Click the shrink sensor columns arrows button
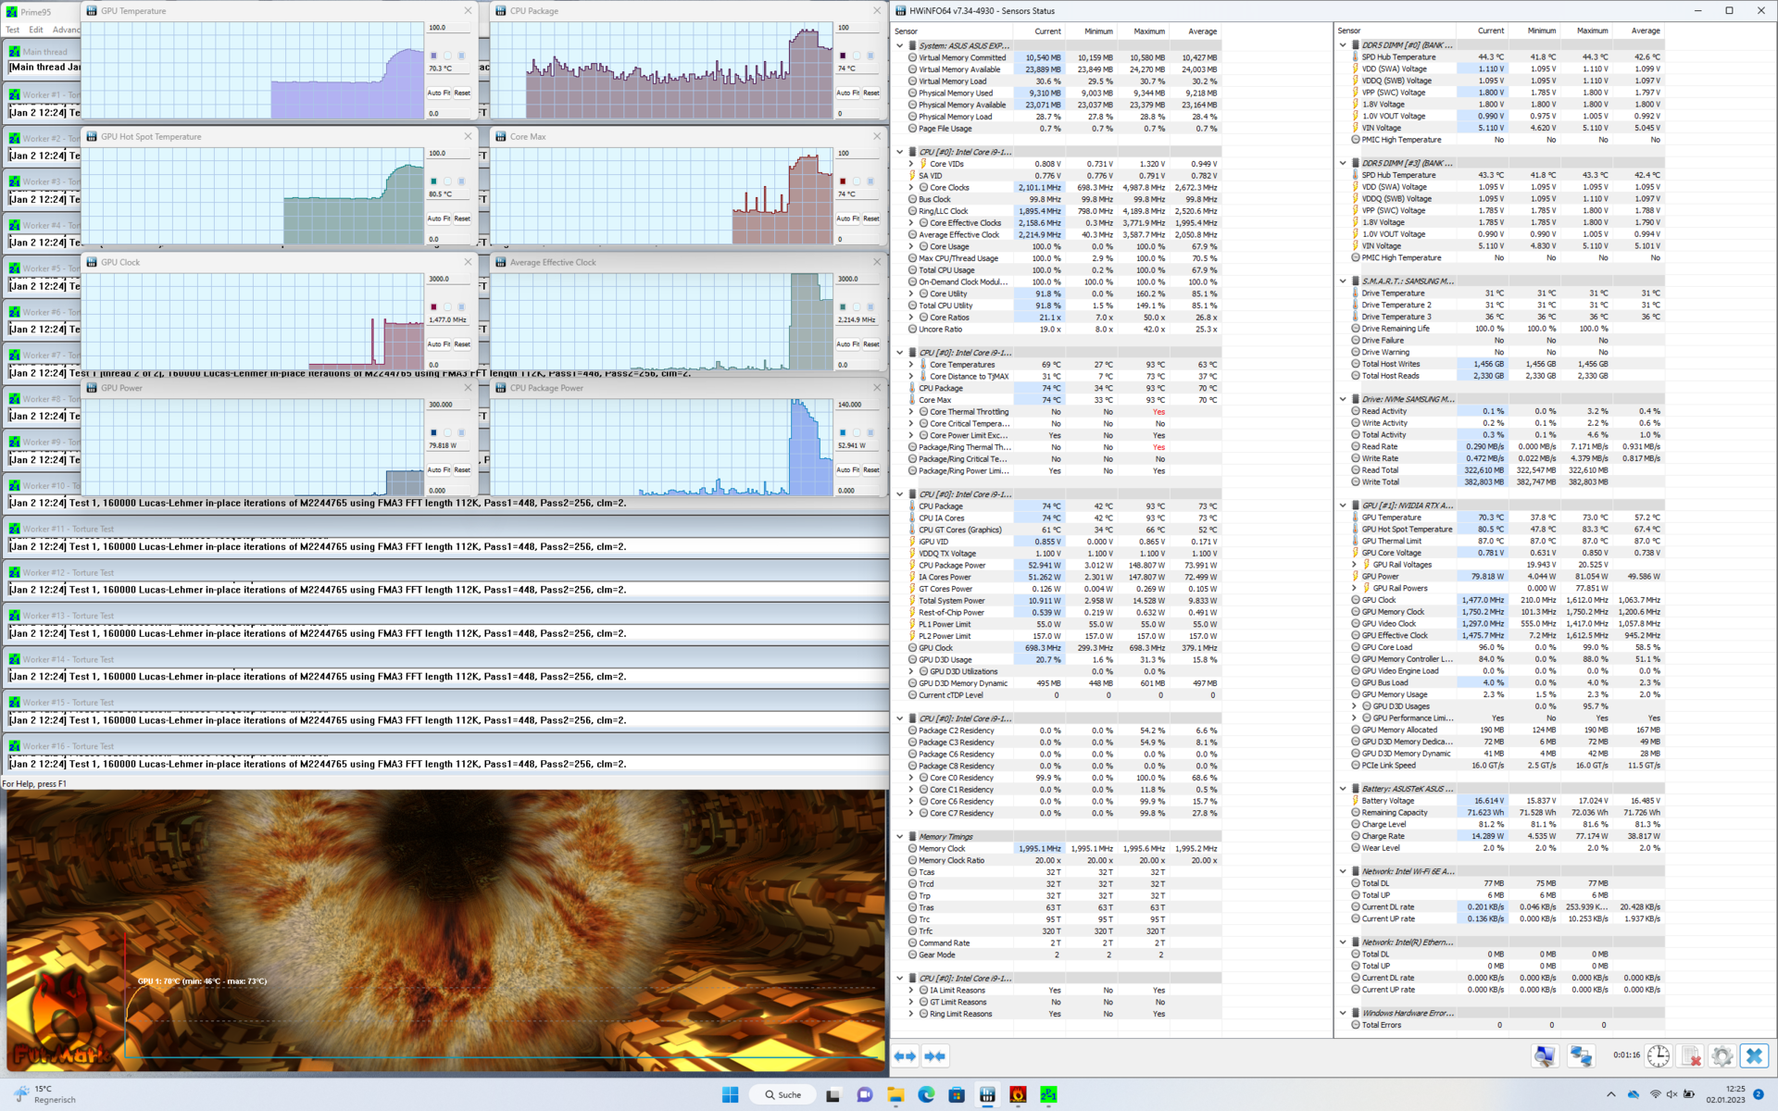This screenshot has width=1778, height=1111. [935, 1056]
